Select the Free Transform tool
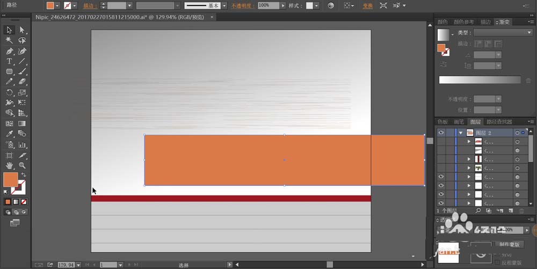Screen dimensions: 537x269 pos(22,103)
